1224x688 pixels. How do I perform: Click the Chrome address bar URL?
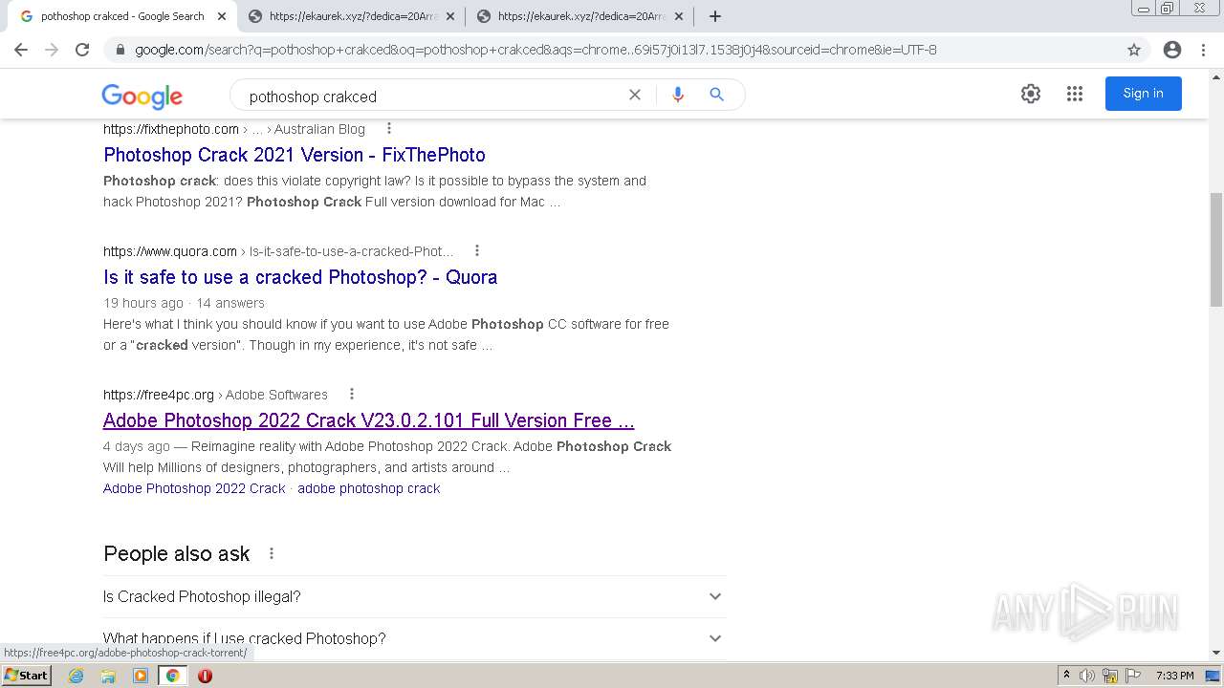coord(535,50)
